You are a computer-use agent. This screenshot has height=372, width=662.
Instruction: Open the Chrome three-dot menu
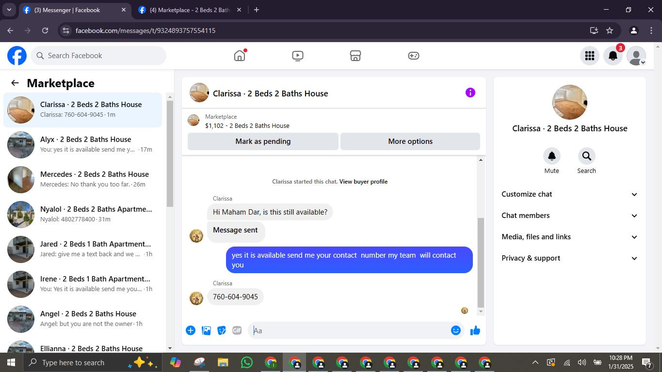[x=651, y=31]
